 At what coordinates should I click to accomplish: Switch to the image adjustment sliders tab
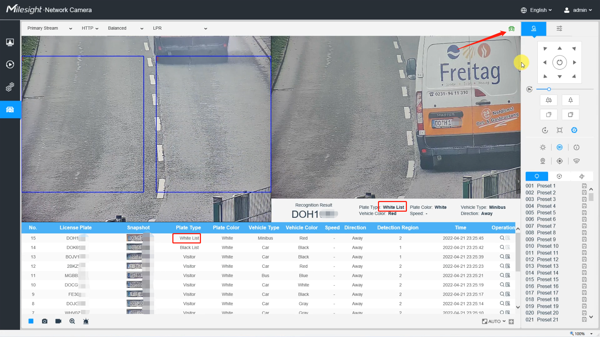[x=559, y=29]
